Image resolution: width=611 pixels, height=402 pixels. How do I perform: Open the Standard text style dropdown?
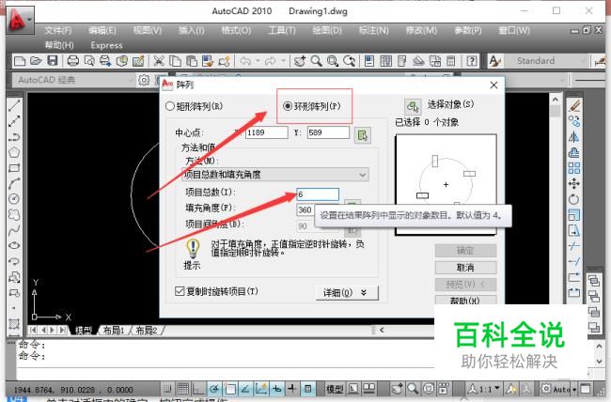[x=547, y=61]
